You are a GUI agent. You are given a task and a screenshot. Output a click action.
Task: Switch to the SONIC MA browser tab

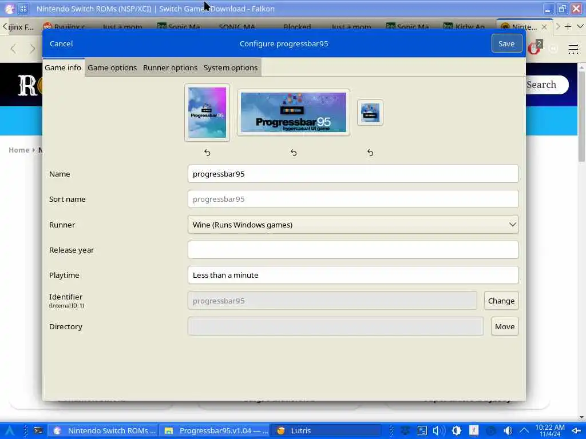[x=237, y=26]
